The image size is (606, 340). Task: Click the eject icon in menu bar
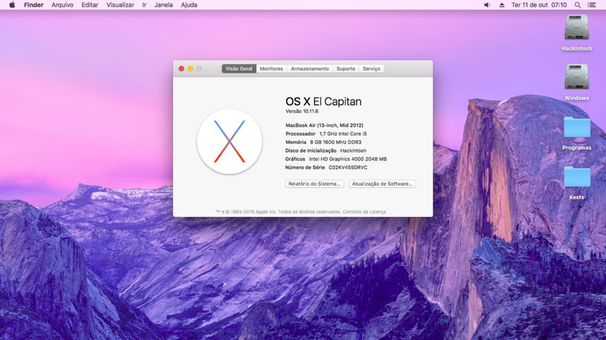501,5
